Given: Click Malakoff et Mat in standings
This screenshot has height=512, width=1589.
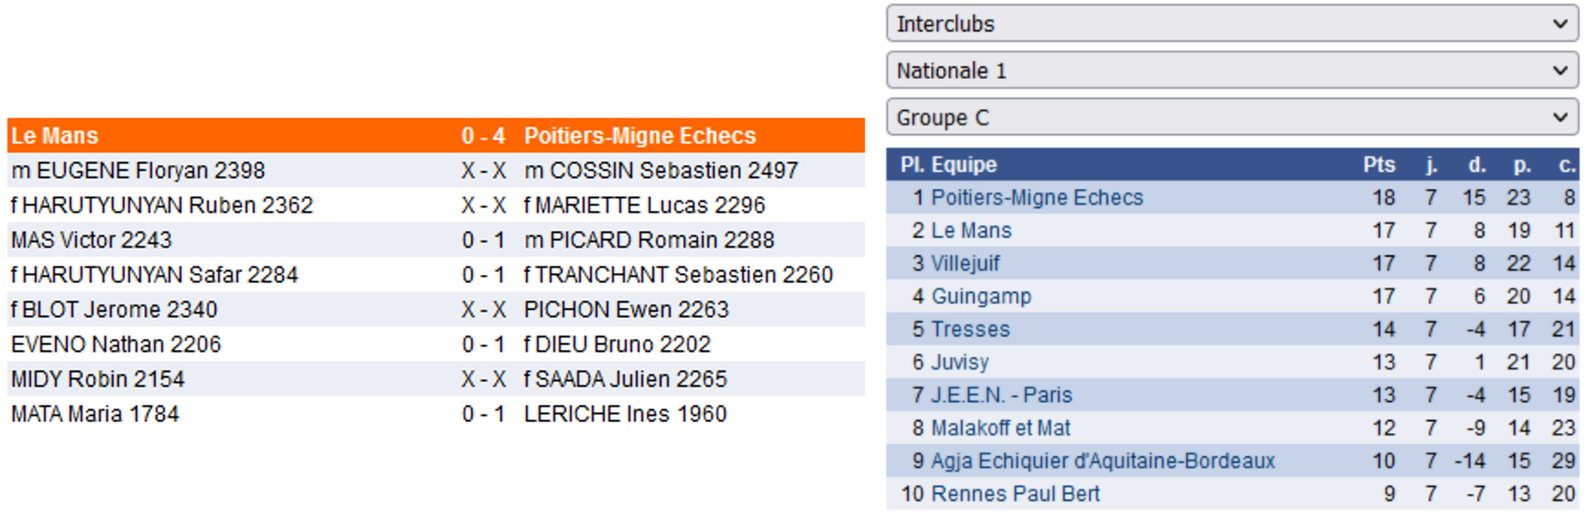Looking at the screenshot, I should [x=1001, y=427].
